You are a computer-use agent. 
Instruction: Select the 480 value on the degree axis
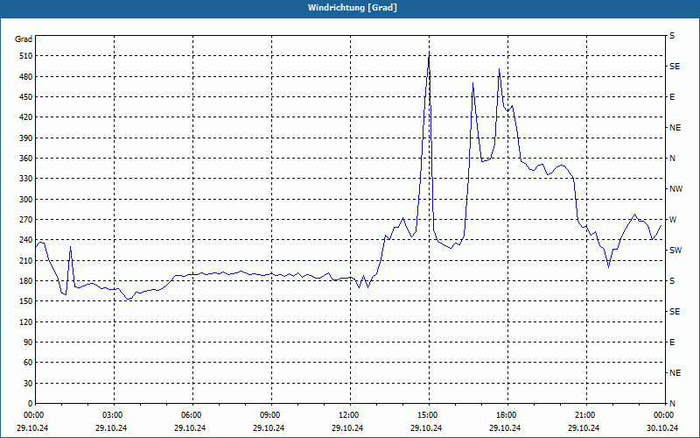click(x=26, y=77)
